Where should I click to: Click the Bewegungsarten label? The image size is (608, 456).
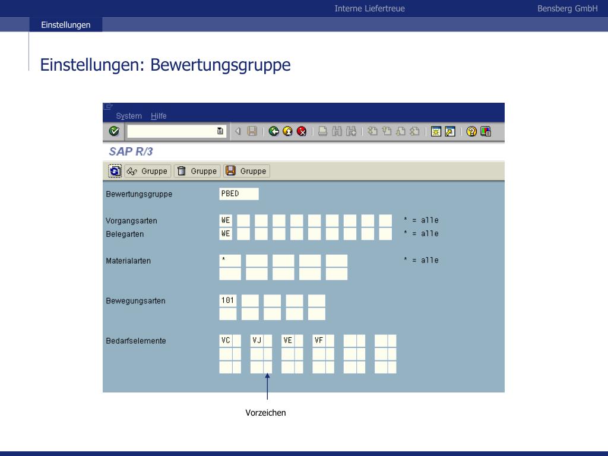coord(136,301)
